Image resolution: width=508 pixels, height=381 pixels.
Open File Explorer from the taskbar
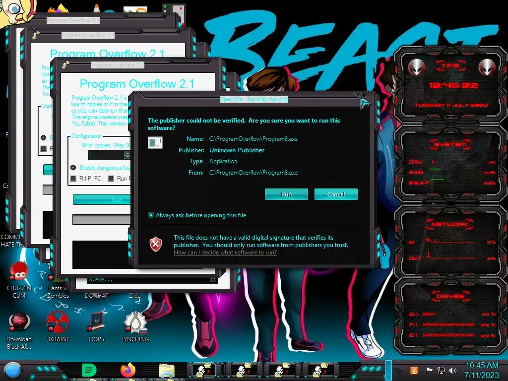pyautogui.click(x=167, y=371)
